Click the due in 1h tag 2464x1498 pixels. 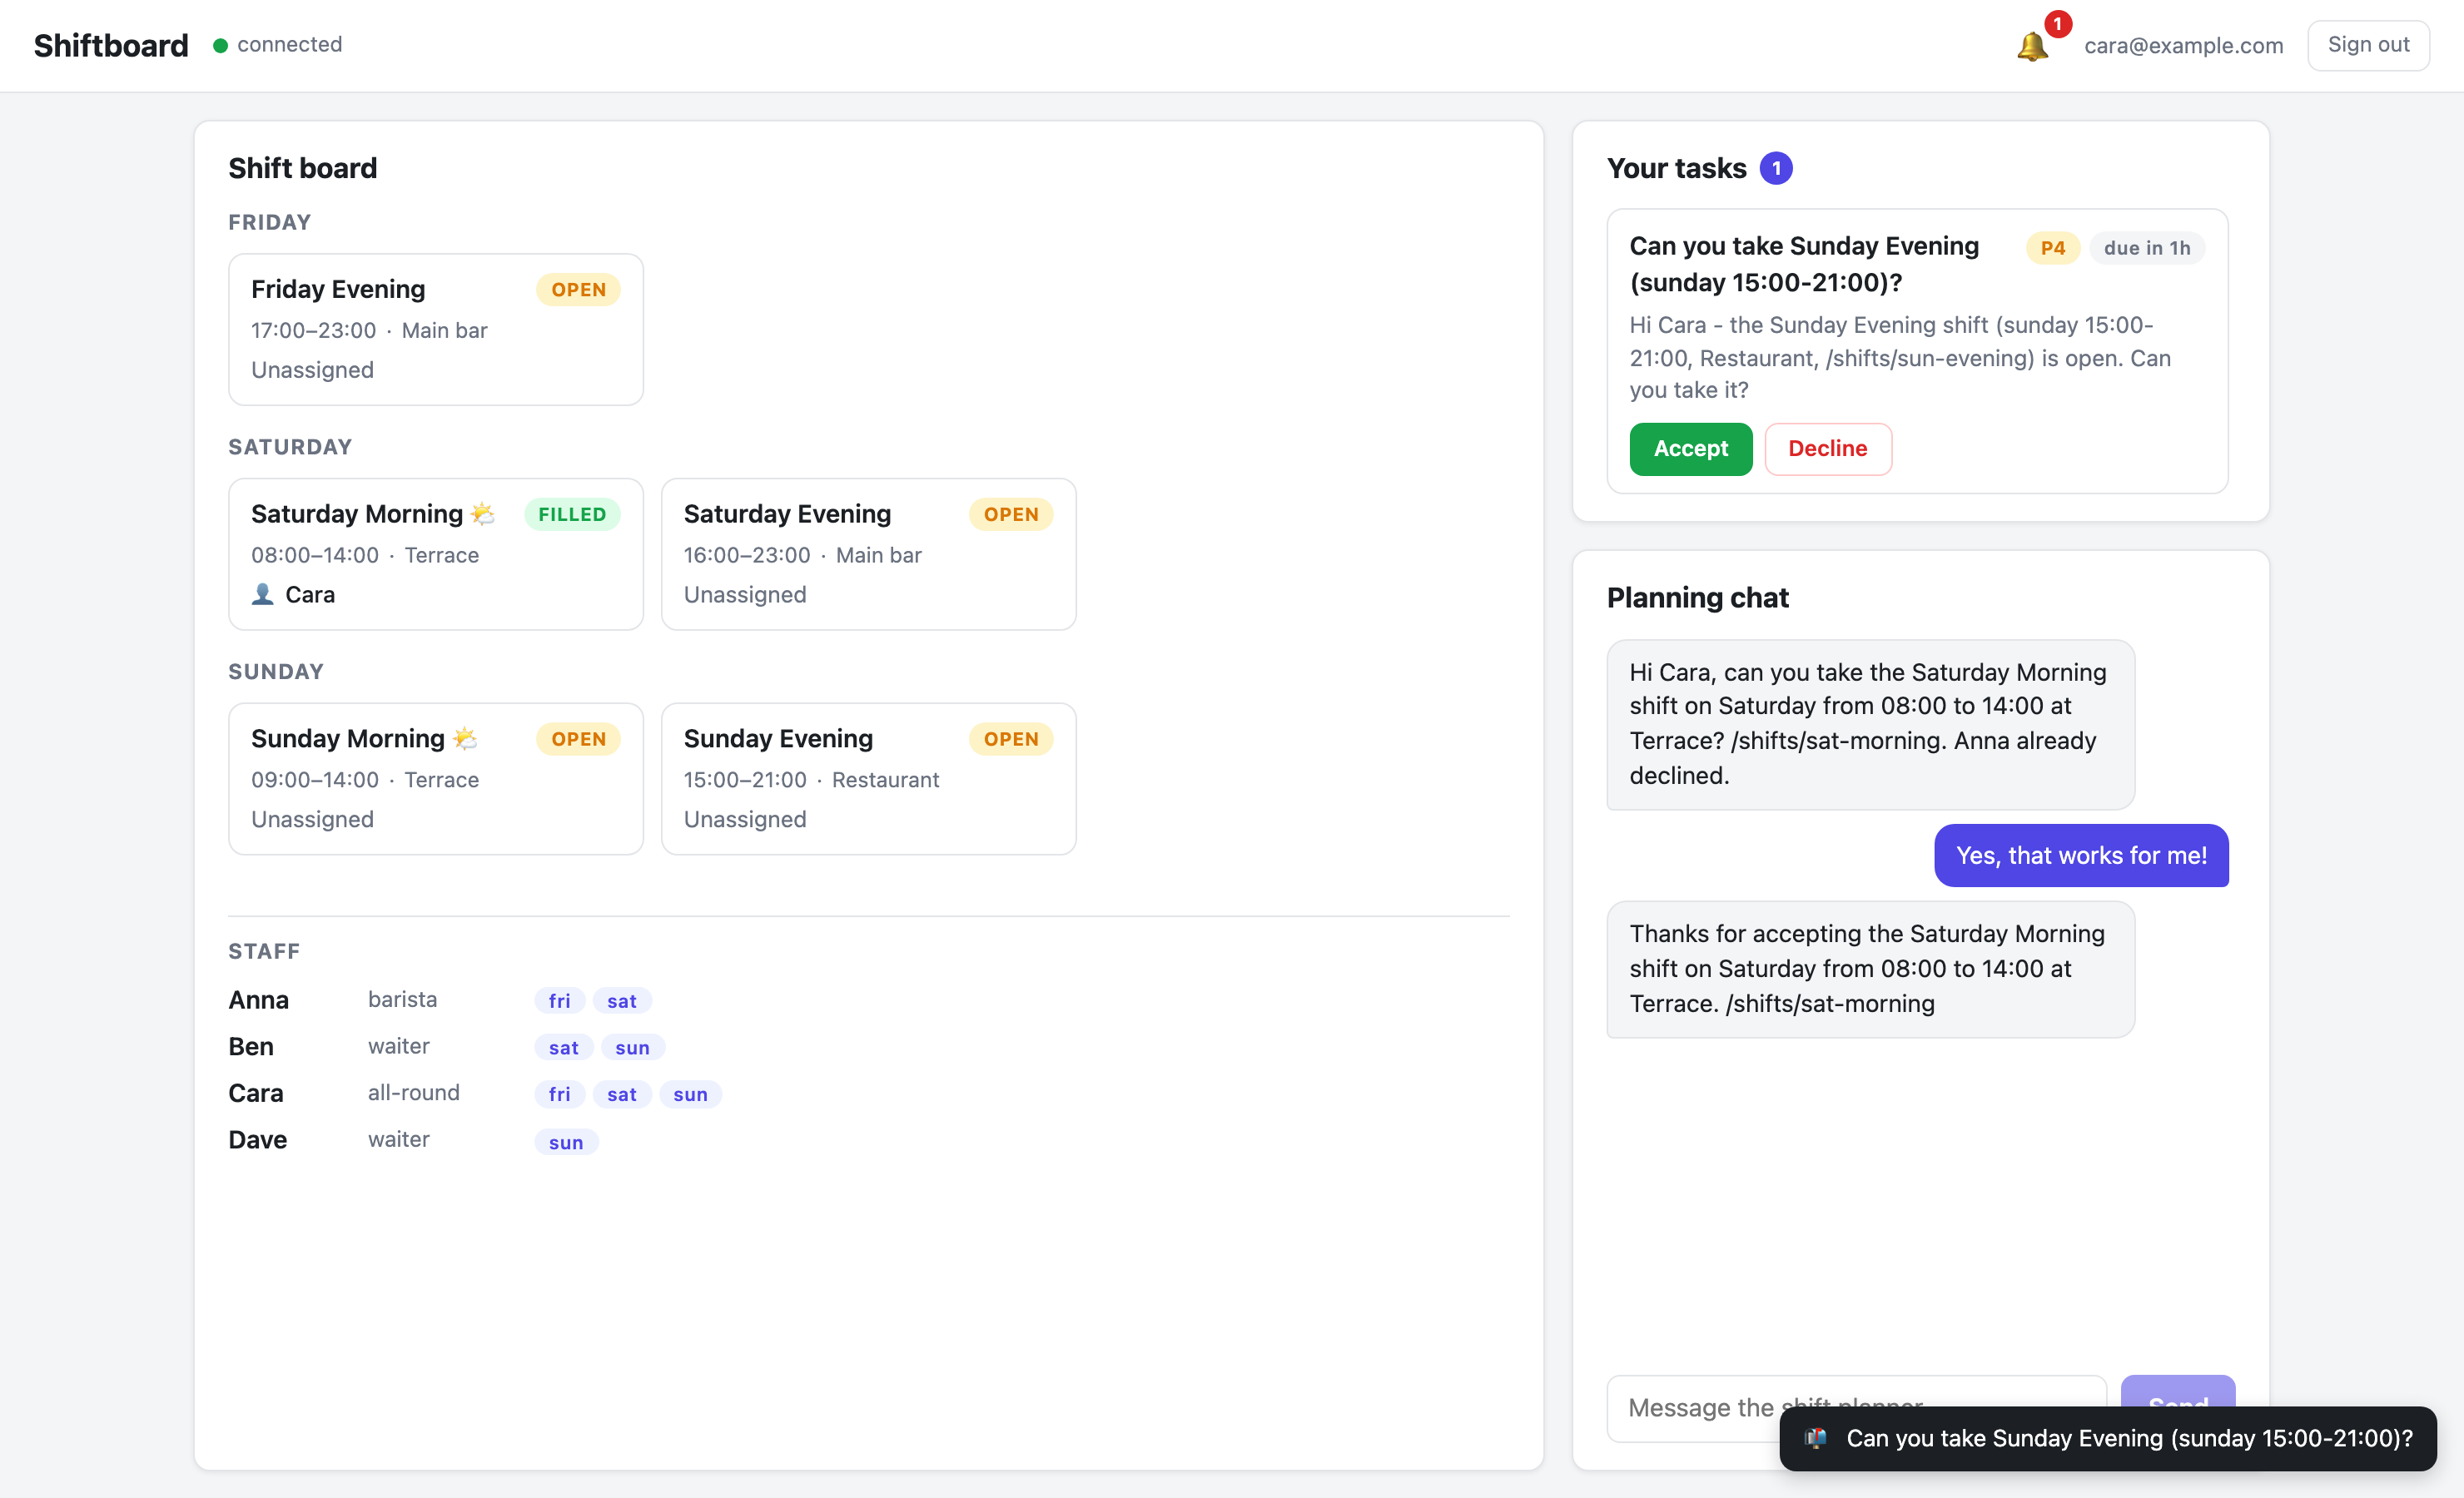2147,248
